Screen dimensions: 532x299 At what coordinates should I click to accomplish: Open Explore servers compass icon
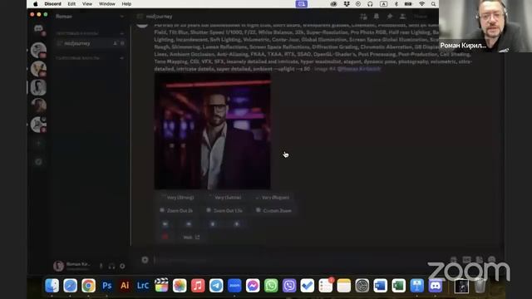pyautogui.click(x=38, y=162)
